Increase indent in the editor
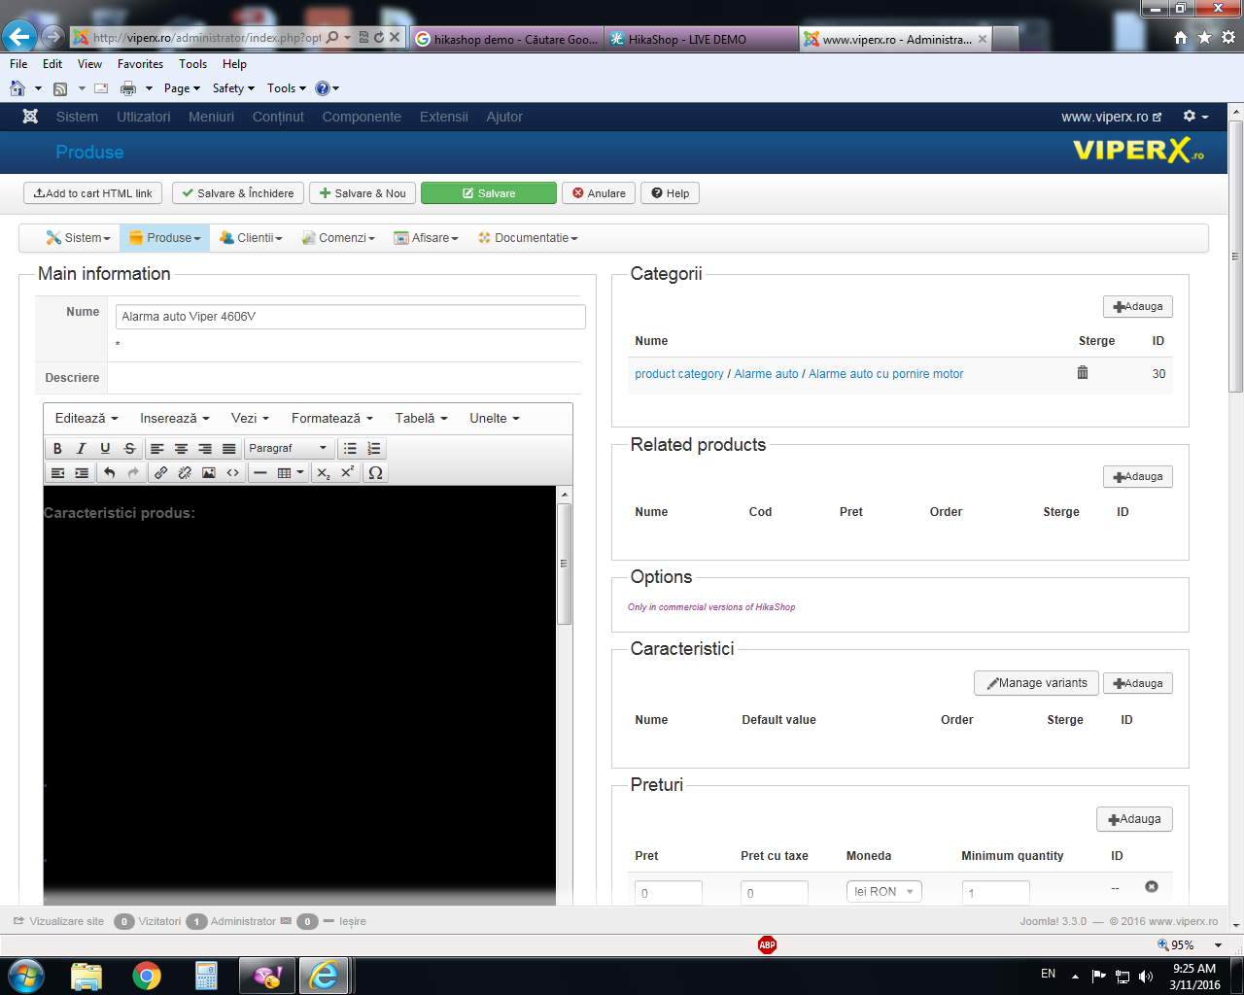This screenshot has height=995, width=1244. point(82,473)
